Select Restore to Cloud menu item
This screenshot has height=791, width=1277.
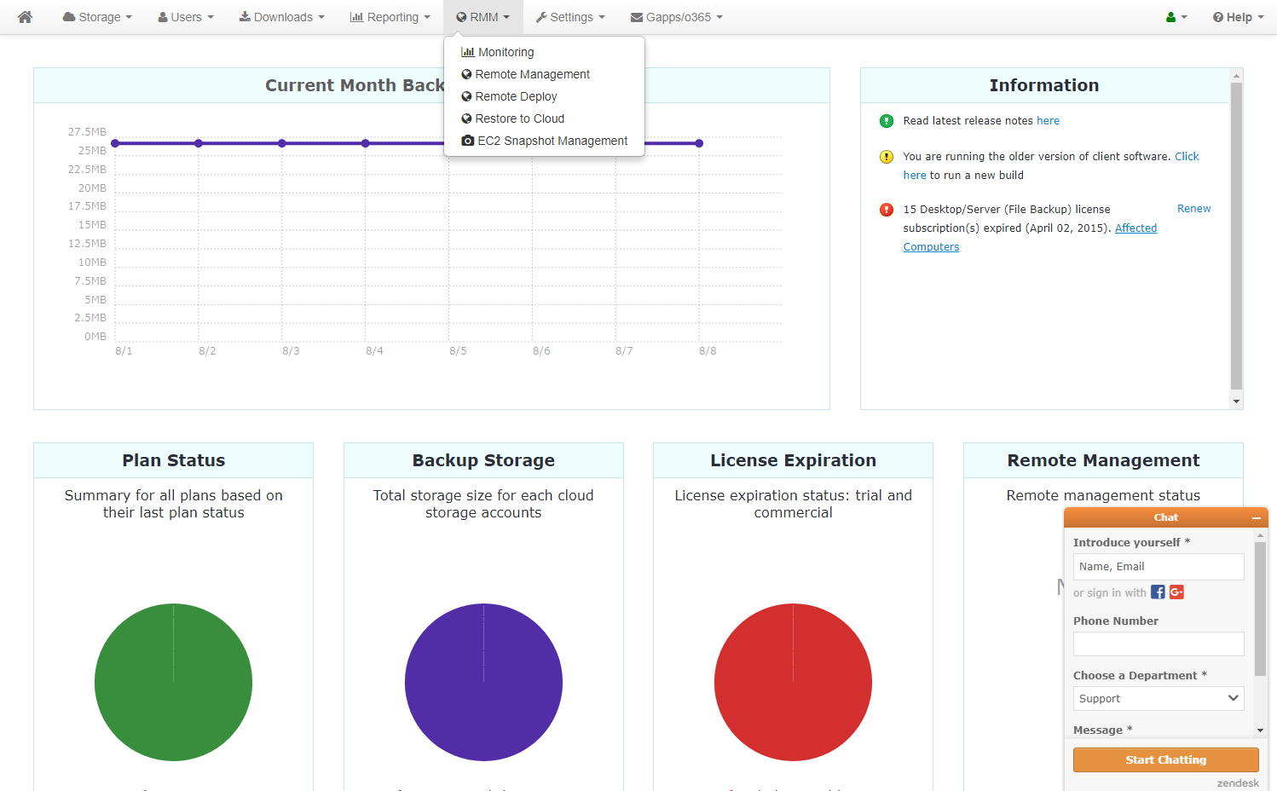[519, 118]
